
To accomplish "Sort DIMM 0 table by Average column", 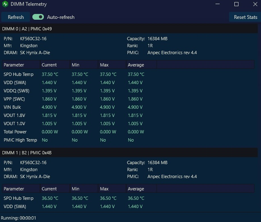I will point(141,65).
